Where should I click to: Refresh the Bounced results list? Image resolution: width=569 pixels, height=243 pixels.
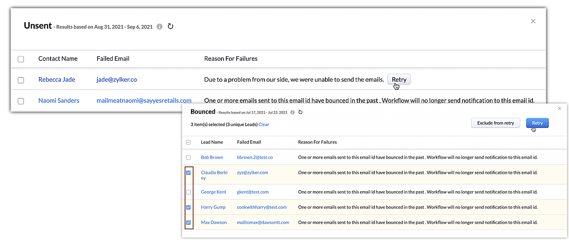click(x=300, y=112)
